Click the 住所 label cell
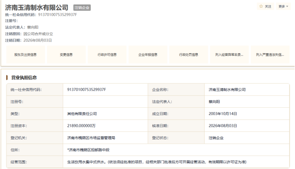295x169 pixels. click(35, 150)
